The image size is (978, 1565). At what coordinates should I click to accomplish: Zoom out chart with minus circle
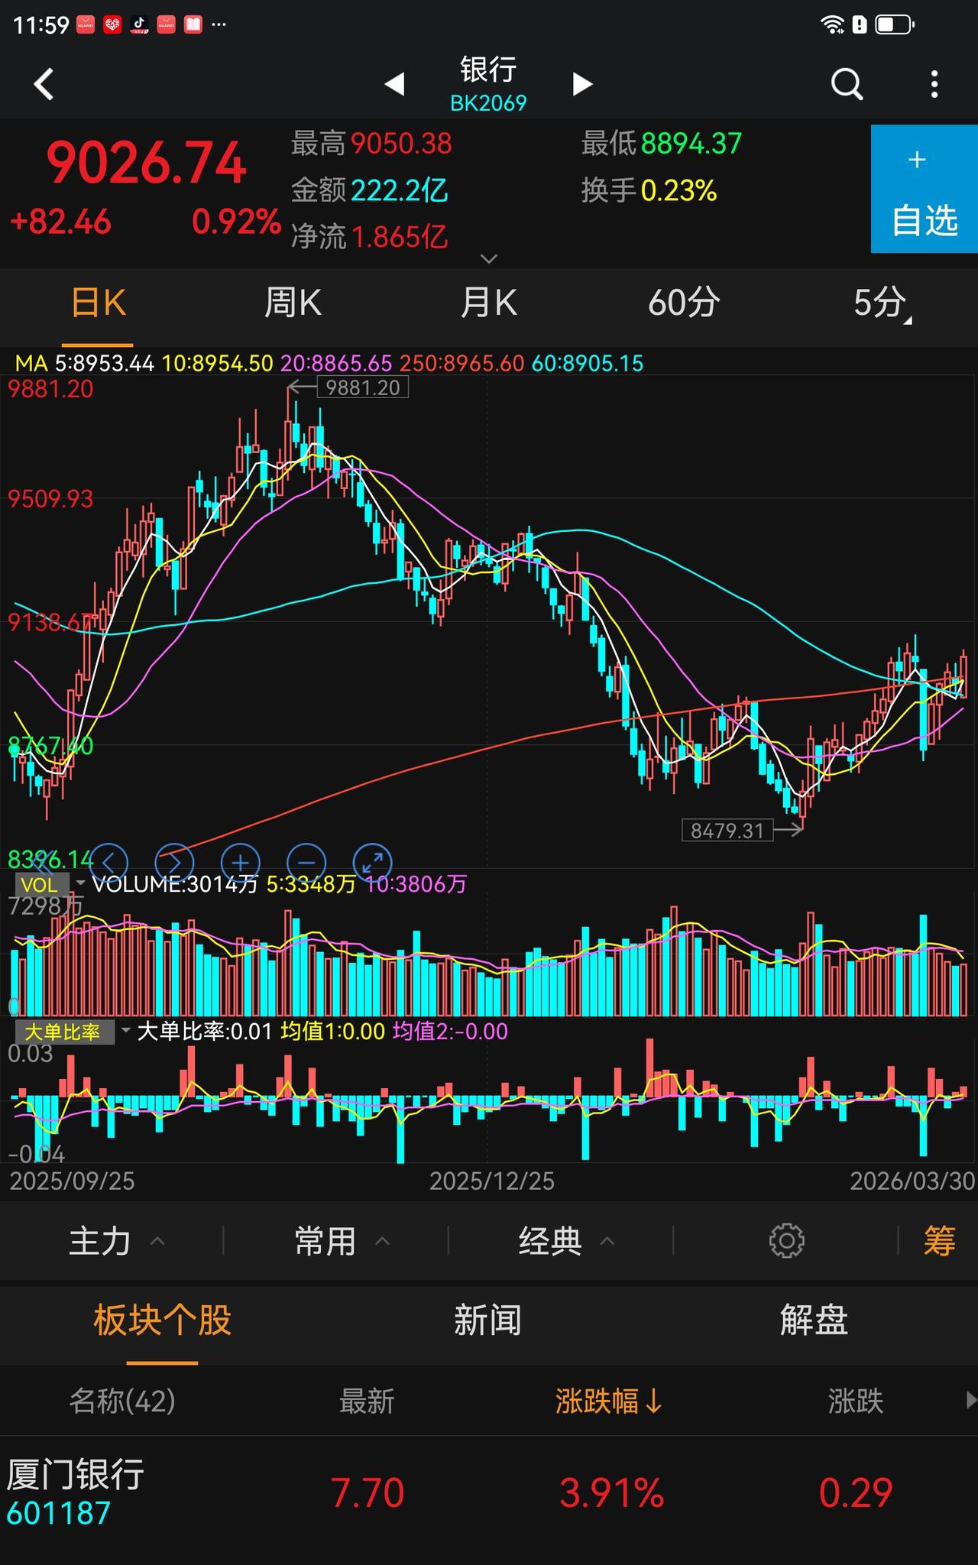(x=306, y=863)
